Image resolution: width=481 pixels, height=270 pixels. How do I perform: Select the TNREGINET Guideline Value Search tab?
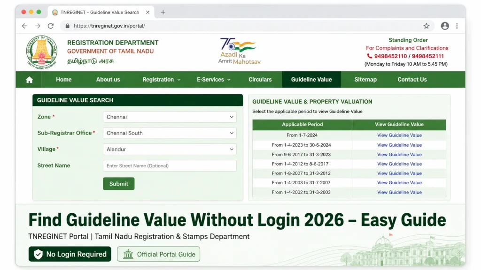click(x=100, y=12)
